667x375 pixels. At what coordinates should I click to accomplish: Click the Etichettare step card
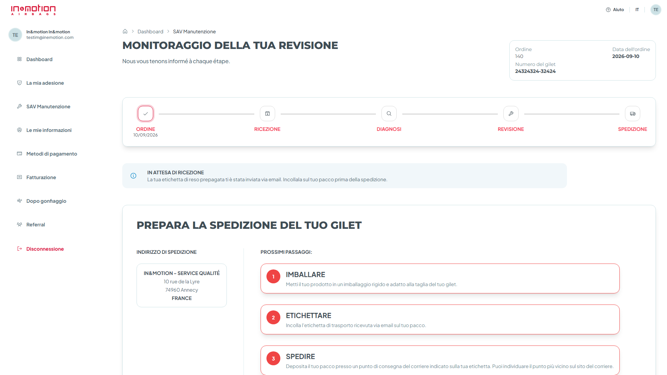coord(440,319)
